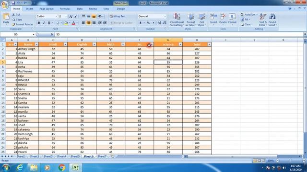307x172 pixels.
Task: Open the Format cells icon in the Cells group
Action: point(232,16)
